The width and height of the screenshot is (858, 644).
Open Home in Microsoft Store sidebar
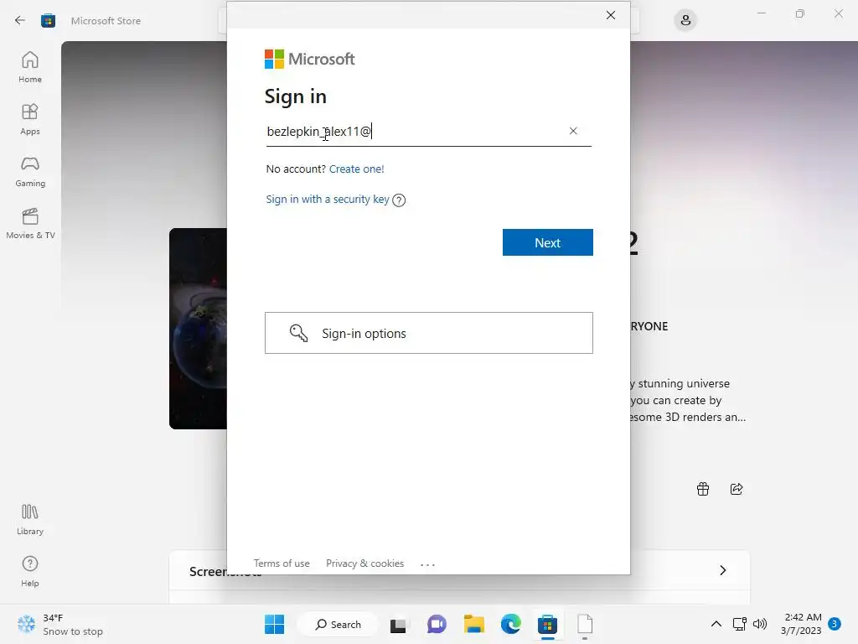click(x=30, y=67)
